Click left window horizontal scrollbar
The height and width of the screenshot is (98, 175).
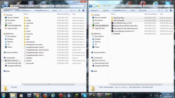(49, 84)
